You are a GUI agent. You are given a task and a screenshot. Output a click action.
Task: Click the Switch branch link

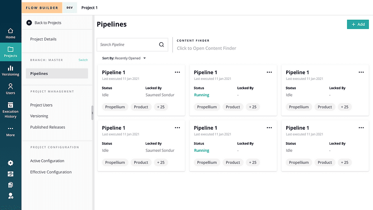tap(83, 60)
